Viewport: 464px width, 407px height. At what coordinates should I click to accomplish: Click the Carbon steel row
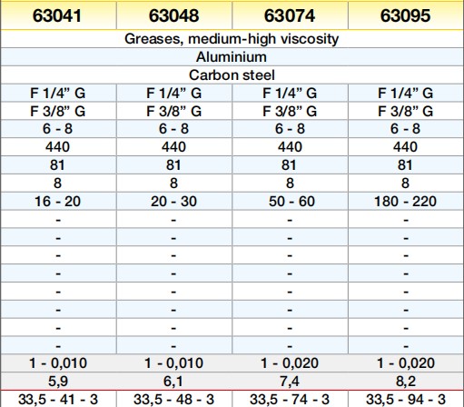(232, 75)
